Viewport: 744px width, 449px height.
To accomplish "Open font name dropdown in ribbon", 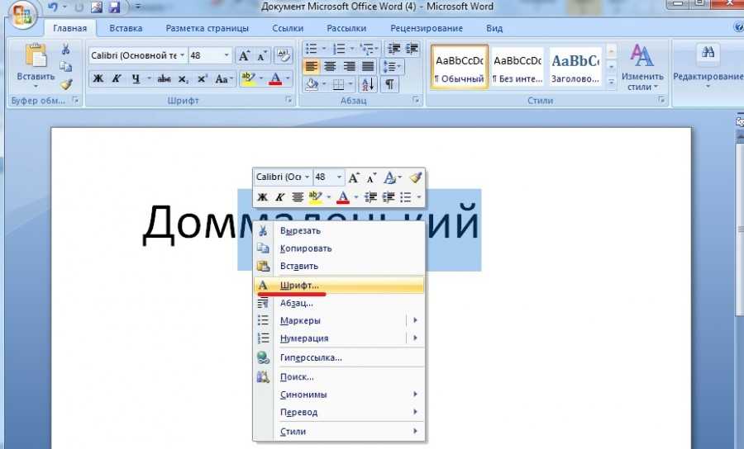I will click(x=181, y=56).
